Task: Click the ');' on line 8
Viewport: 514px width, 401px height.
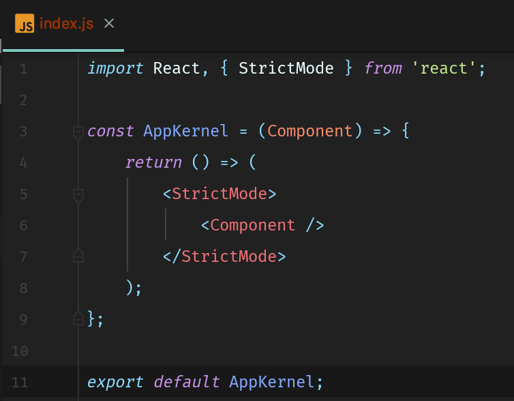Action: point(134,288)
